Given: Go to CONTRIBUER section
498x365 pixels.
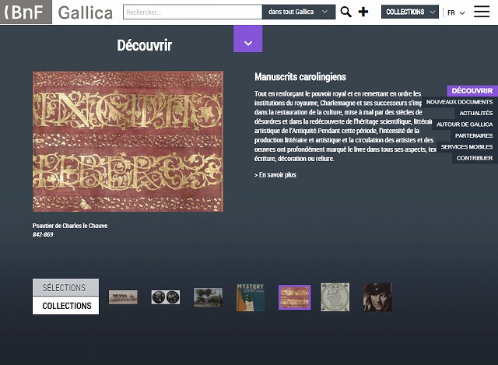Looking at the screenshot, I should click(x=475, y=158).
